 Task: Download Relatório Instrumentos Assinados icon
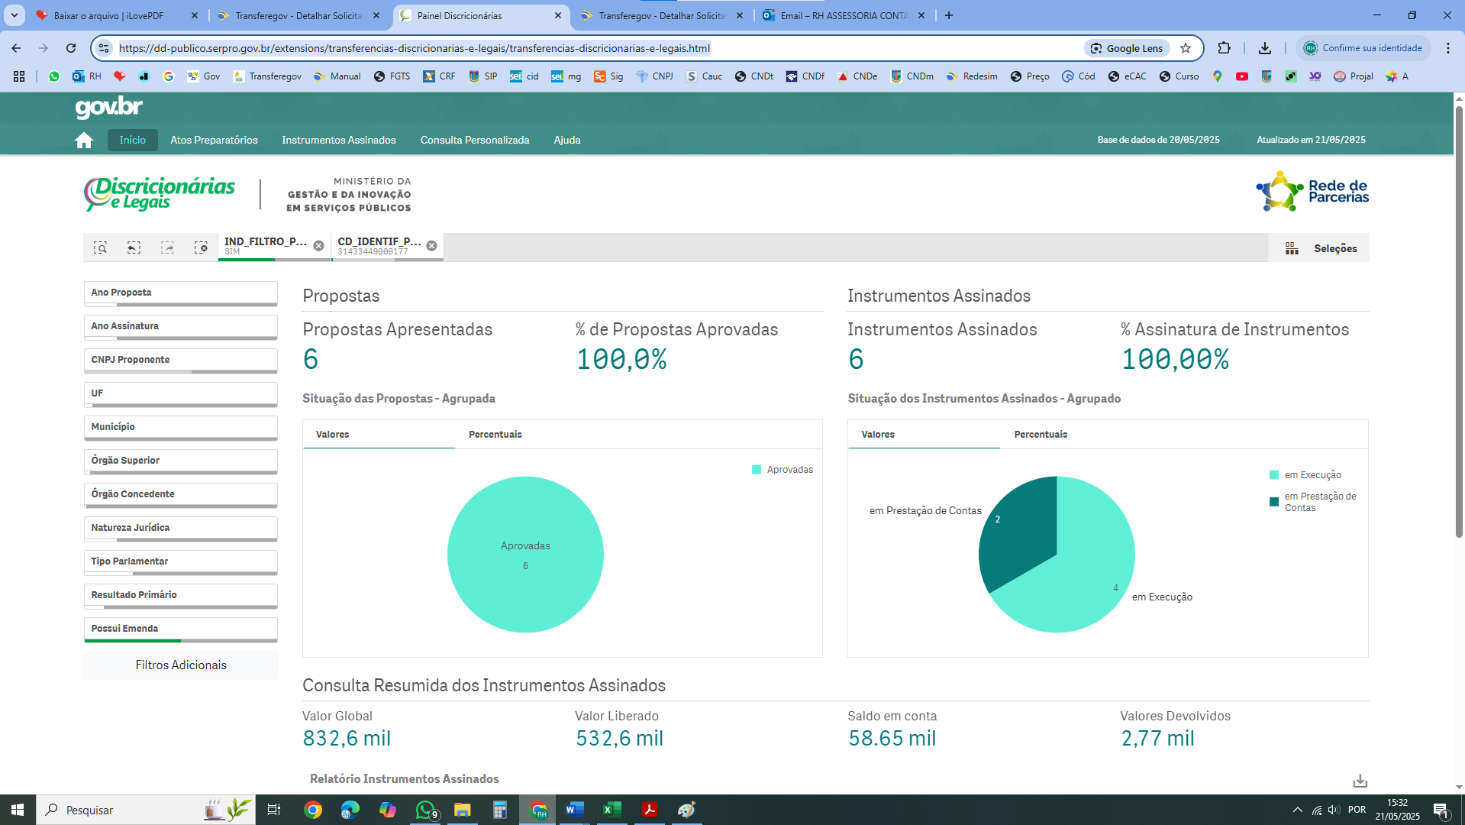pos(1360,781)
